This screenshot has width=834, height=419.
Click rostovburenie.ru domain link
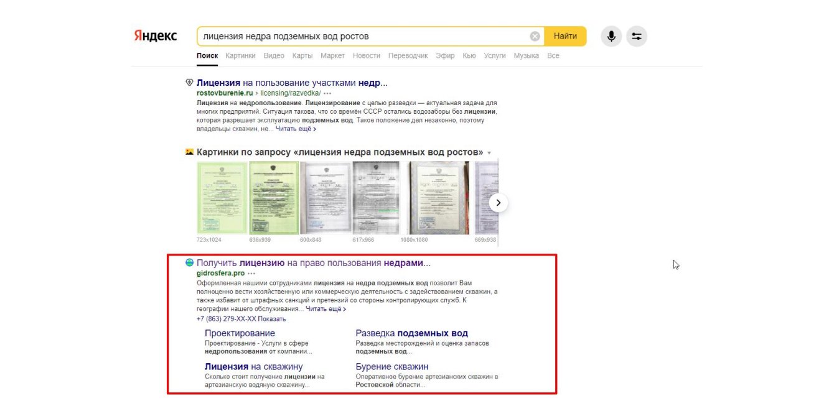(225, 93)
